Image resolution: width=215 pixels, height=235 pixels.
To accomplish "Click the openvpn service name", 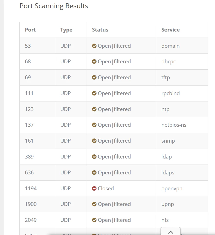I will (x=172, y=188).
